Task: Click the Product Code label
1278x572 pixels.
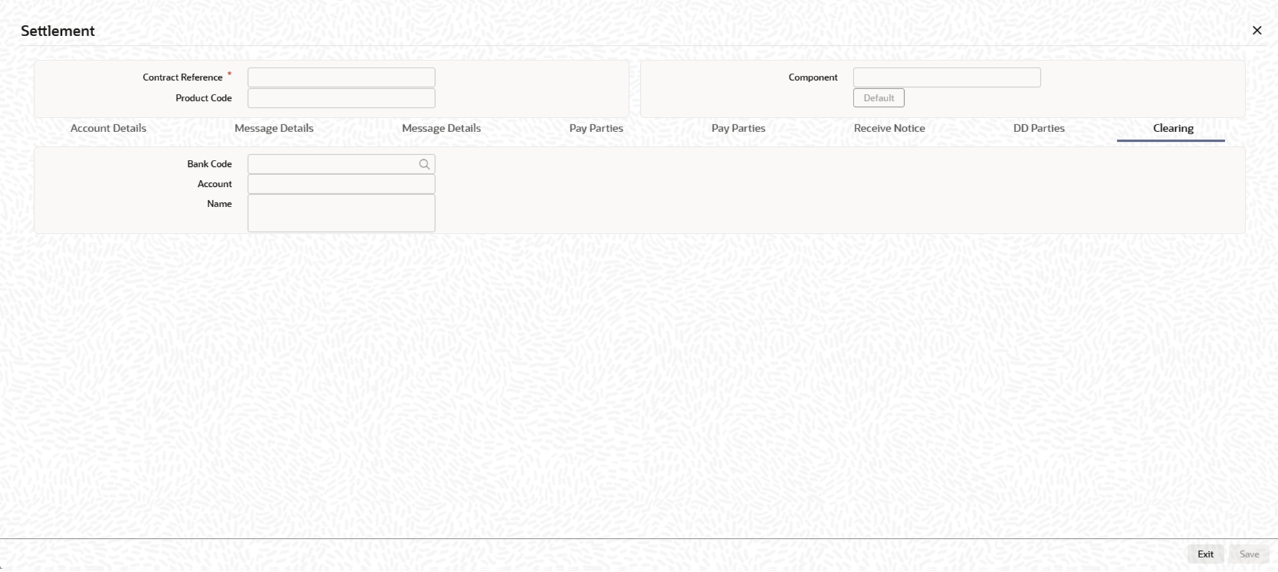Action: click(204, 98)
